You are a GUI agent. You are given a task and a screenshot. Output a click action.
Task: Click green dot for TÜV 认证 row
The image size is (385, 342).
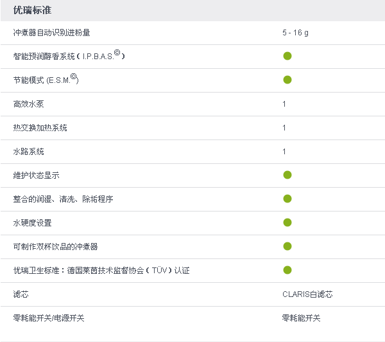coord(287,270)
